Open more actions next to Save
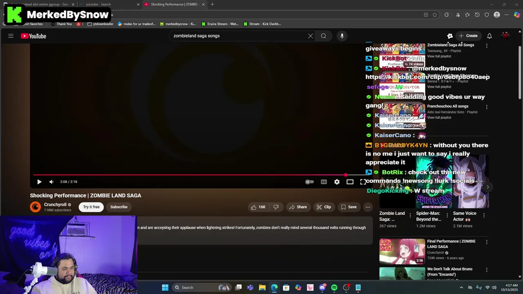Screen dimensions: 523x294 click(x=368, y=207)
